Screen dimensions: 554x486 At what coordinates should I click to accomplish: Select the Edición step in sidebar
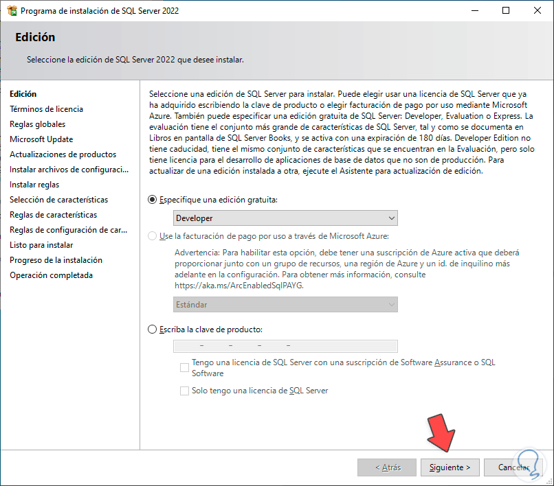(x=23, y=94)
